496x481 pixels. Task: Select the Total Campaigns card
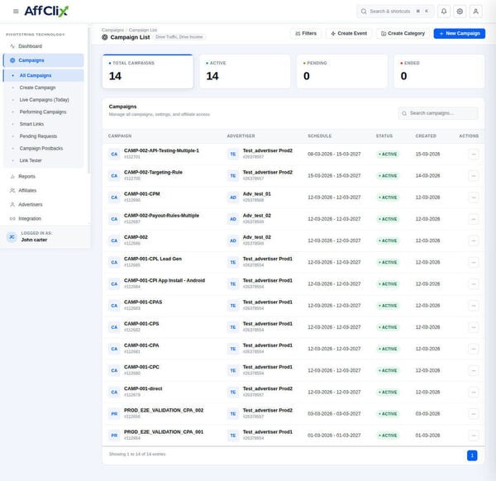point(148,71)
